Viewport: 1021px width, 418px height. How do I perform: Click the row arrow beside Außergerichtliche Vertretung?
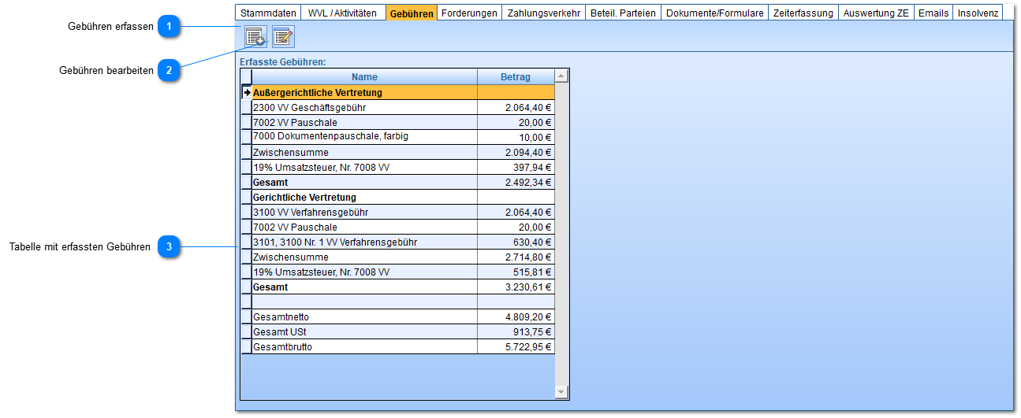click(246, 92)
